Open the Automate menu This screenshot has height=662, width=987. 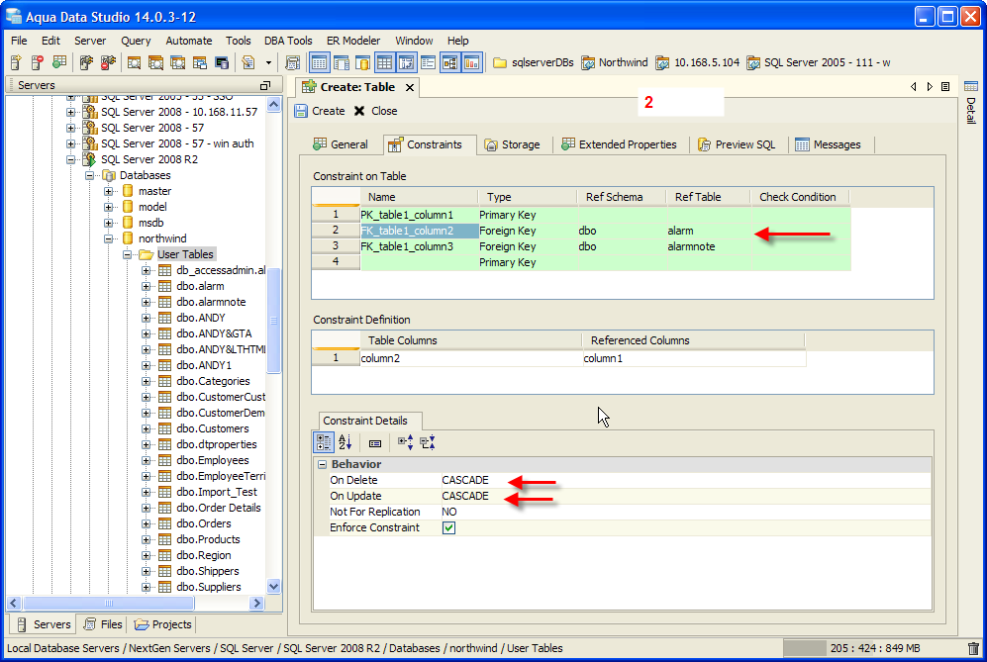click(x=188, y=41)
